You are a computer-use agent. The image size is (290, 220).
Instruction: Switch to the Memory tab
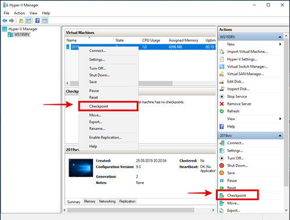[90, 201]
